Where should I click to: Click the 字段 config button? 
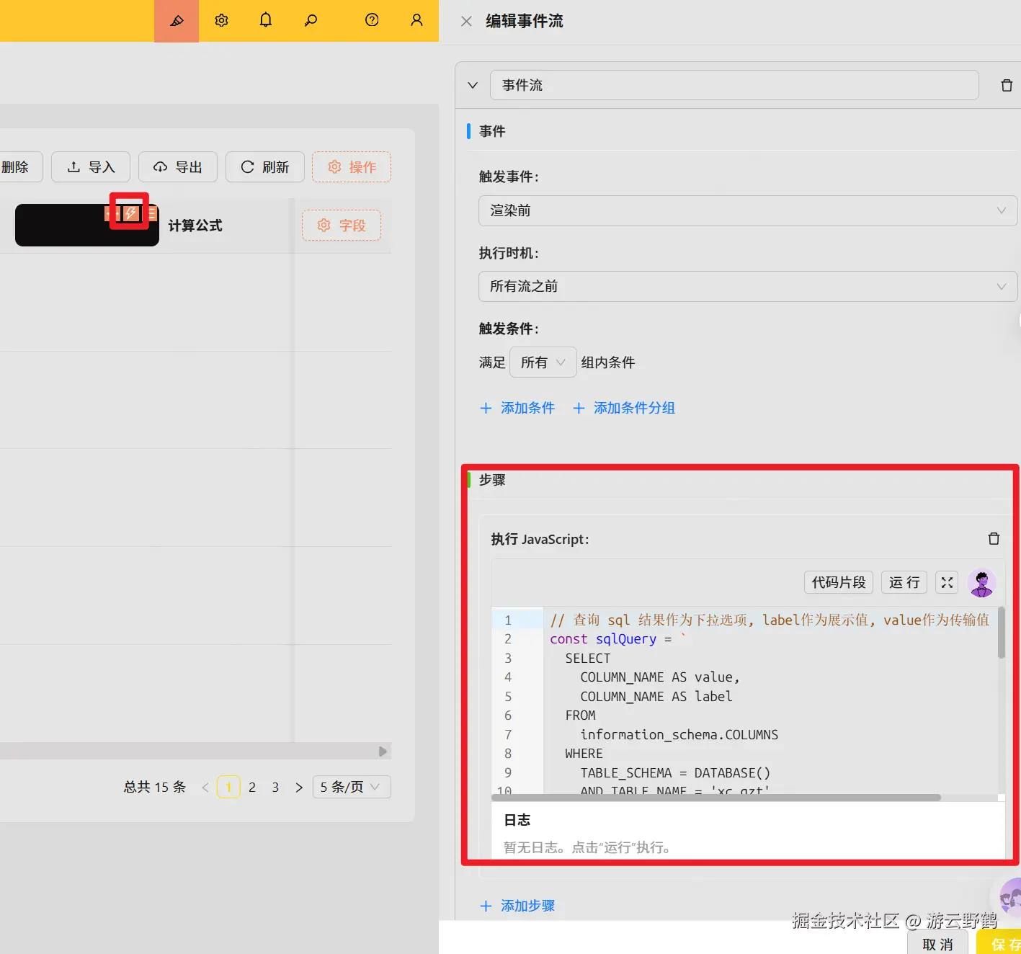pyautogui.click(x=342, y=226)
